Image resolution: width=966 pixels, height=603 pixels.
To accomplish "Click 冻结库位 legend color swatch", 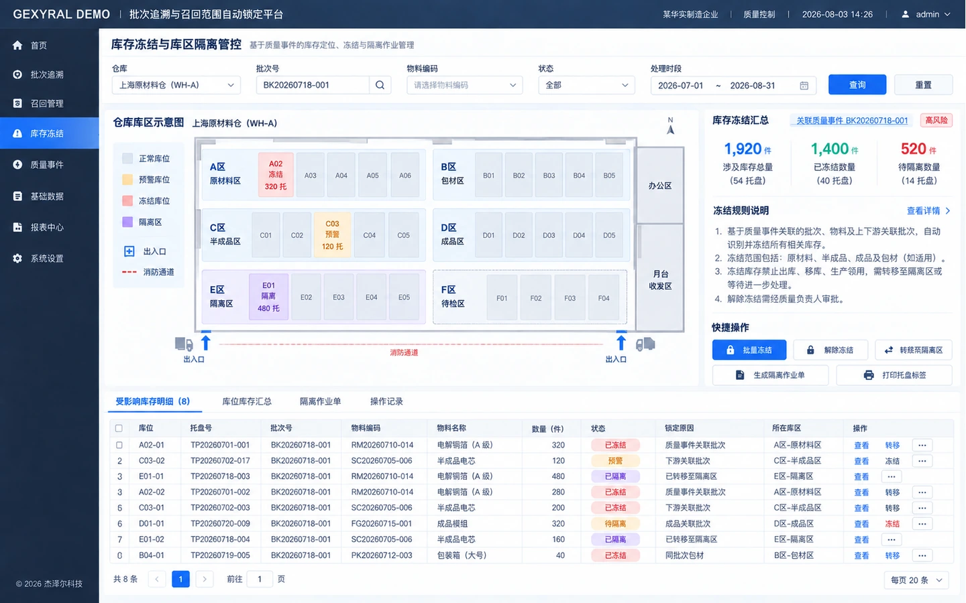I will (x=127, y=200).
